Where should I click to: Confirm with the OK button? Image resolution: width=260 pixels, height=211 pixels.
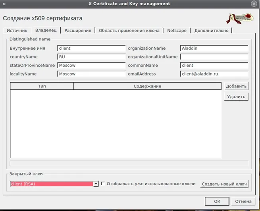pyautogui.click(x=217, y=201)
